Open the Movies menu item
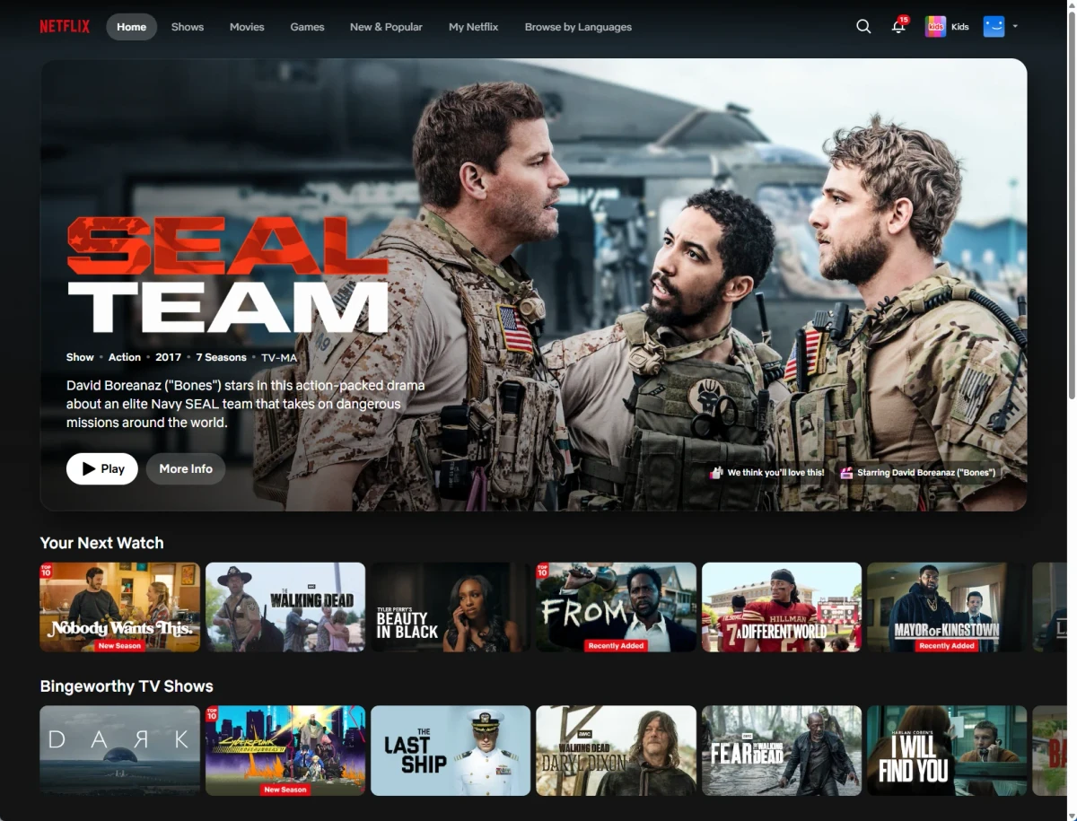Screen dimensions: 1077x821 (x=247, y=27)
